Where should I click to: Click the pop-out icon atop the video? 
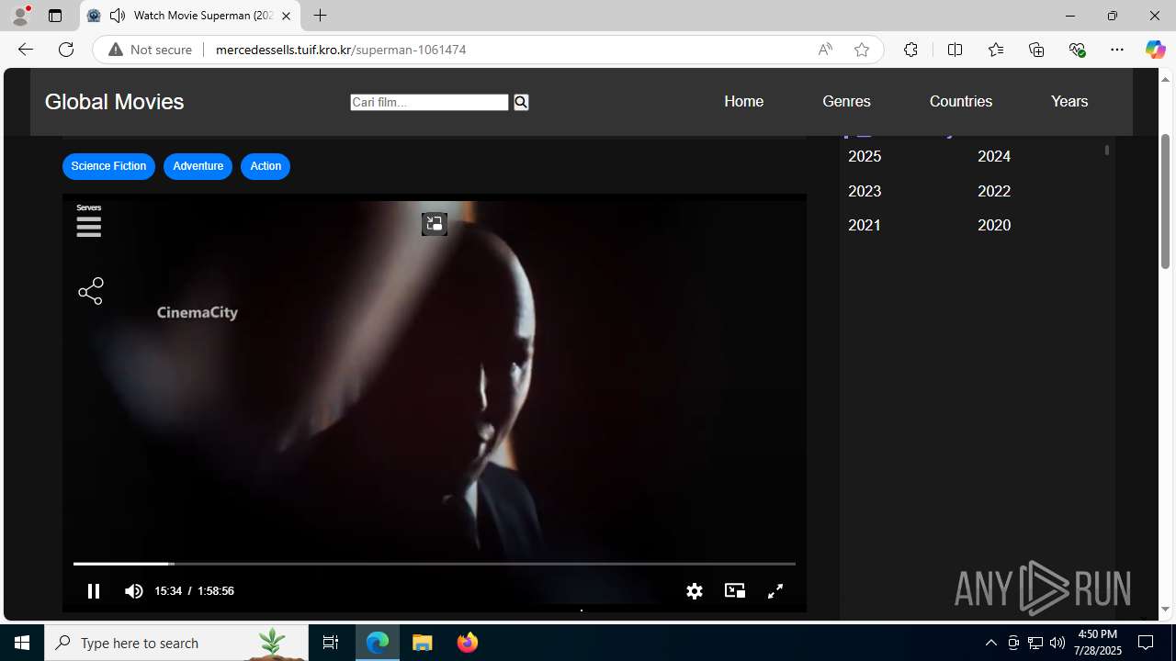(434, 224)
